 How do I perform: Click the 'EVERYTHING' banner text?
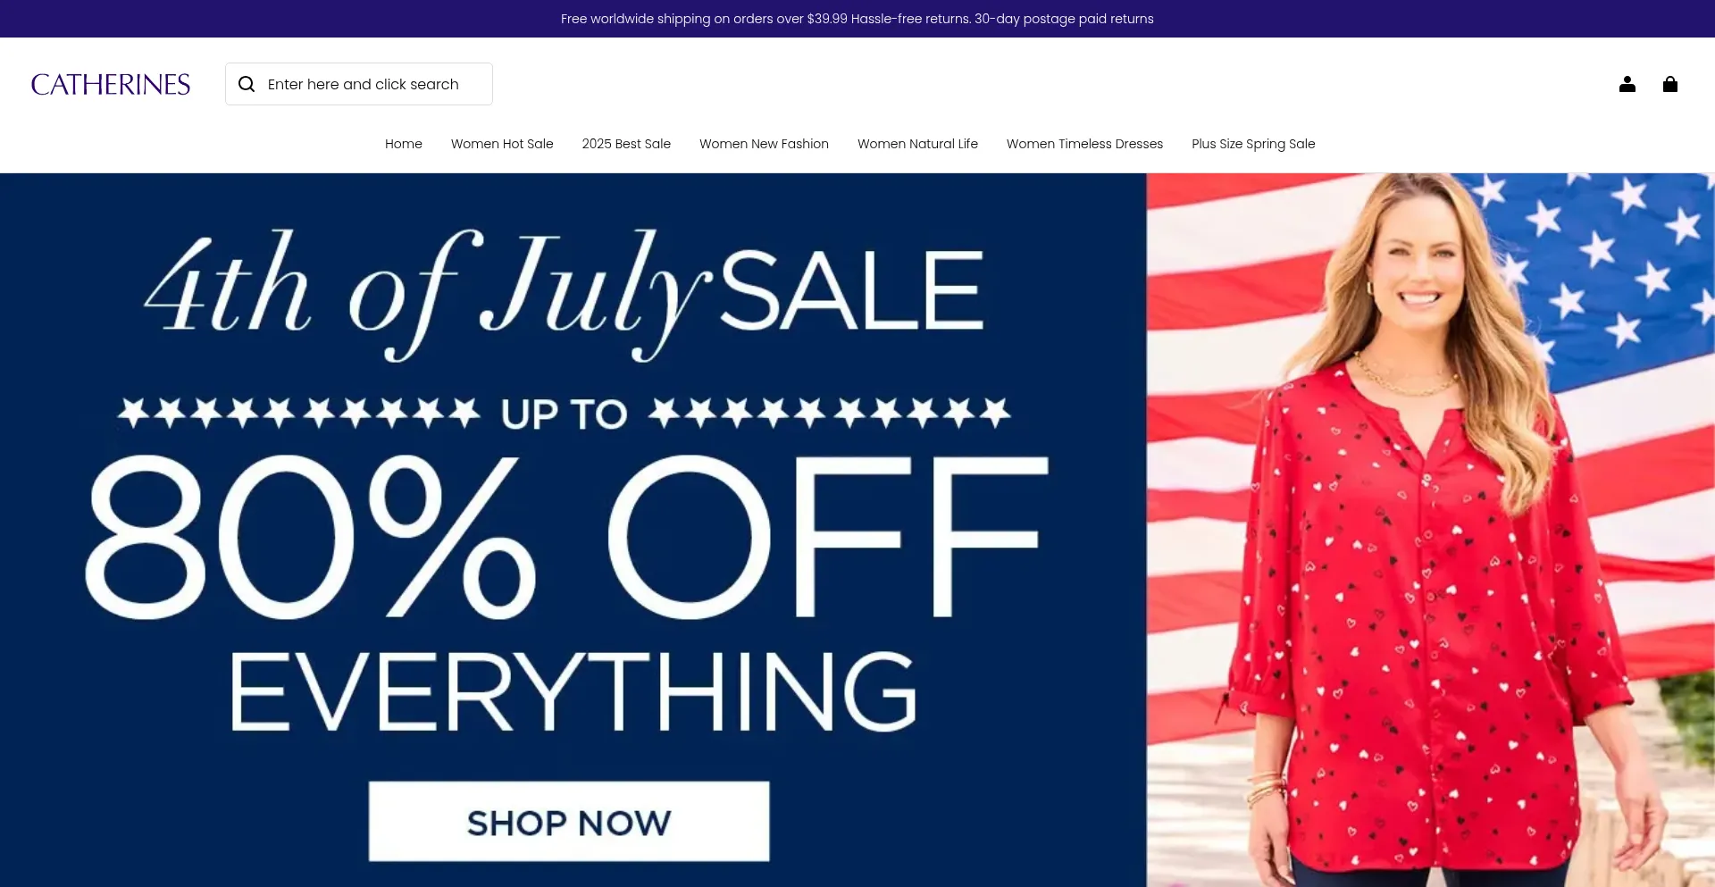pos(573,690)
